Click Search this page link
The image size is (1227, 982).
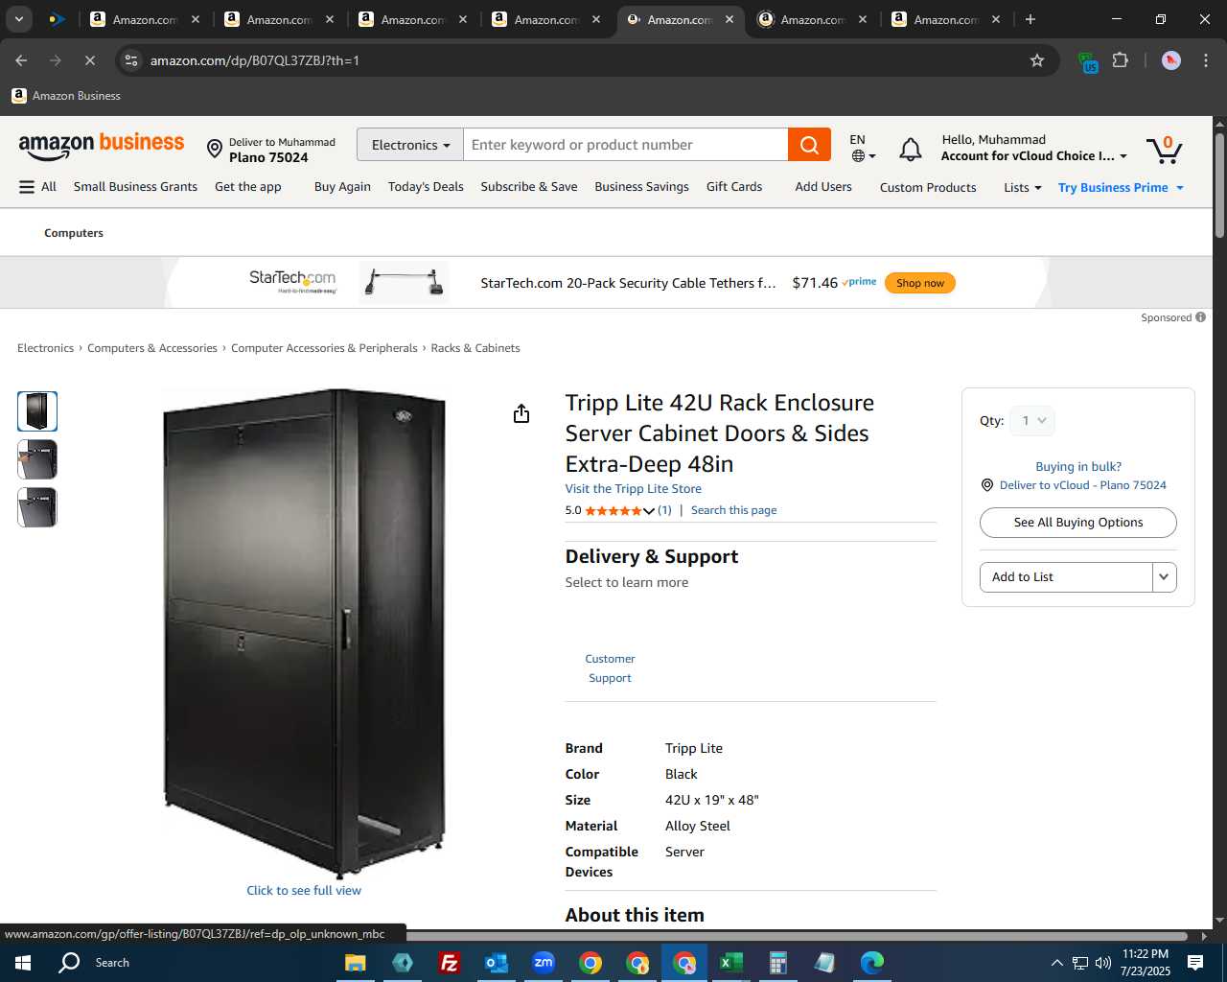[734, 510]
